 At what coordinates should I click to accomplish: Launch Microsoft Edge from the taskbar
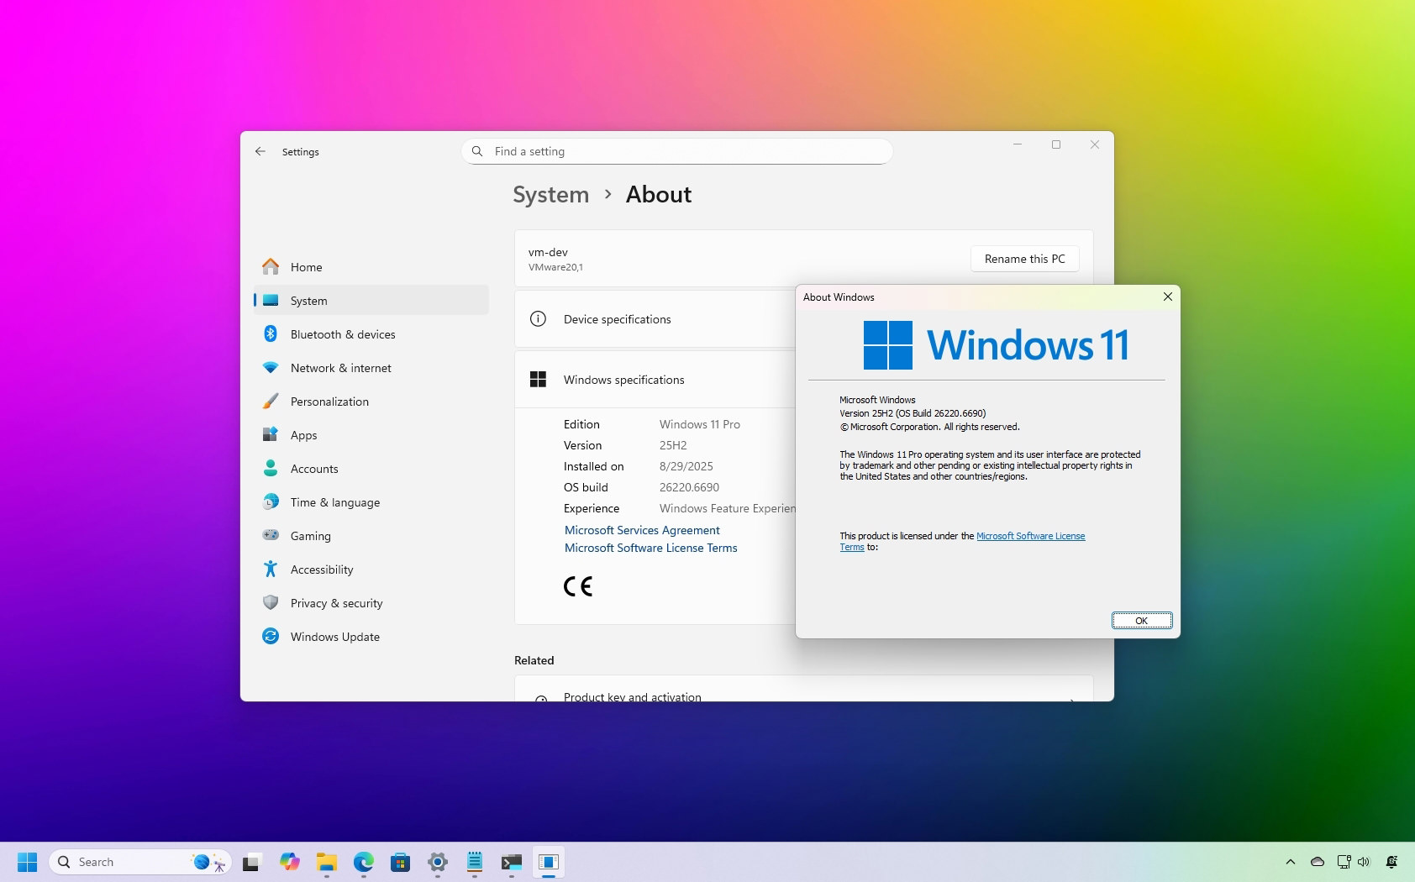(363, 862)
